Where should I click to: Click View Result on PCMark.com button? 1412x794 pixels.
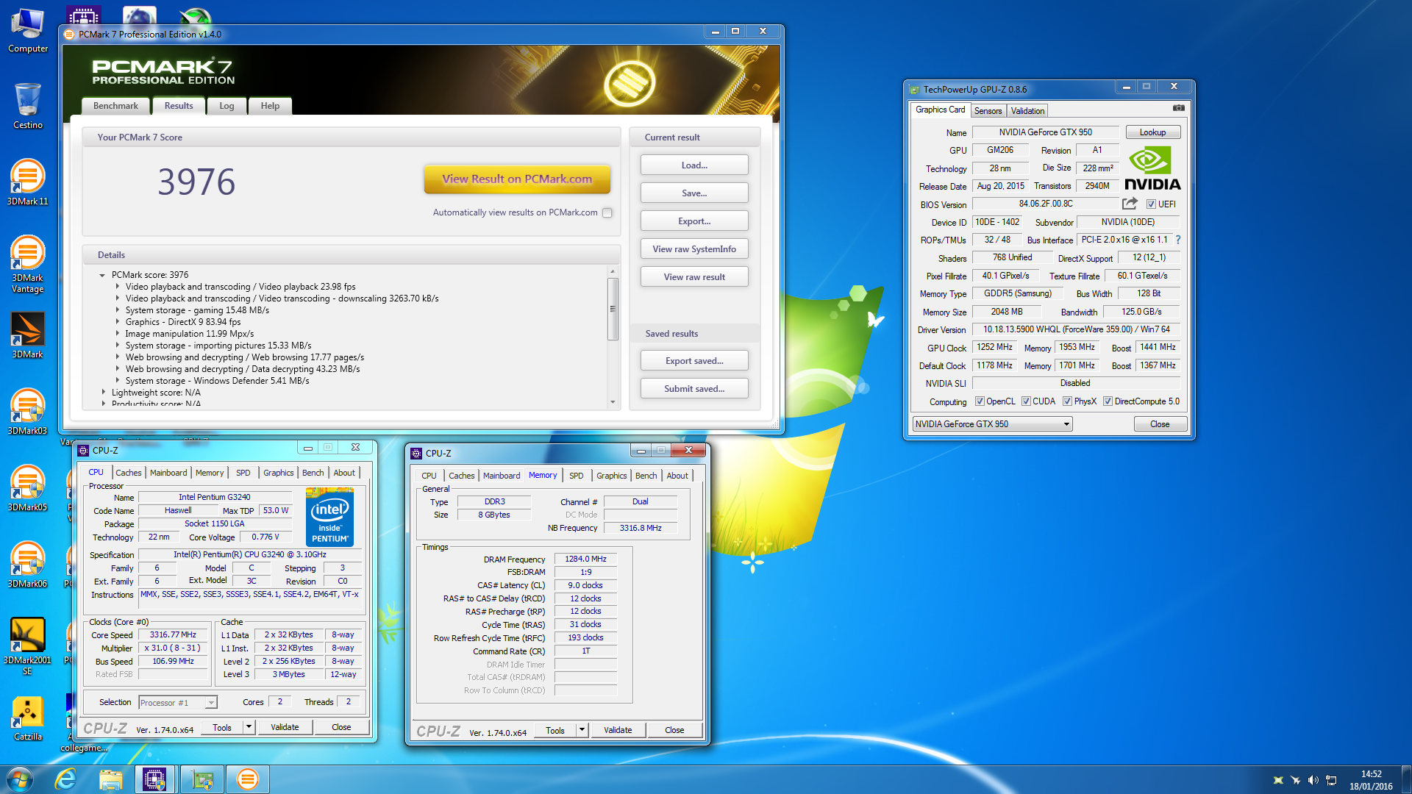coord(517,179)
